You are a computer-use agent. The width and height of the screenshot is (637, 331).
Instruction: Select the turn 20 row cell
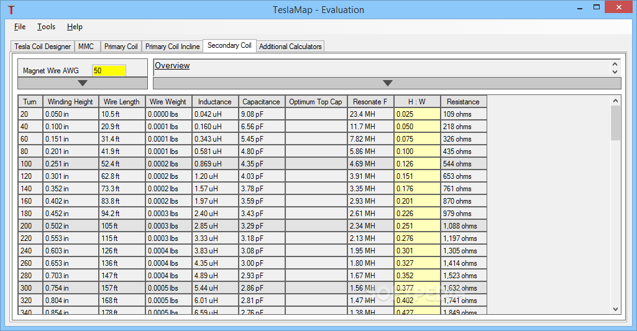(30, 114)
